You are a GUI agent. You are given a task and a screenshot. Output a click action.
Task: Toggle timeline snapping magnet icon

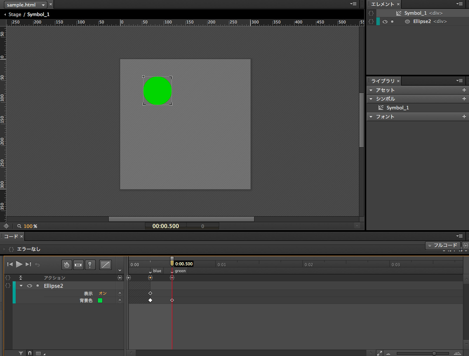tap(30, 353)
